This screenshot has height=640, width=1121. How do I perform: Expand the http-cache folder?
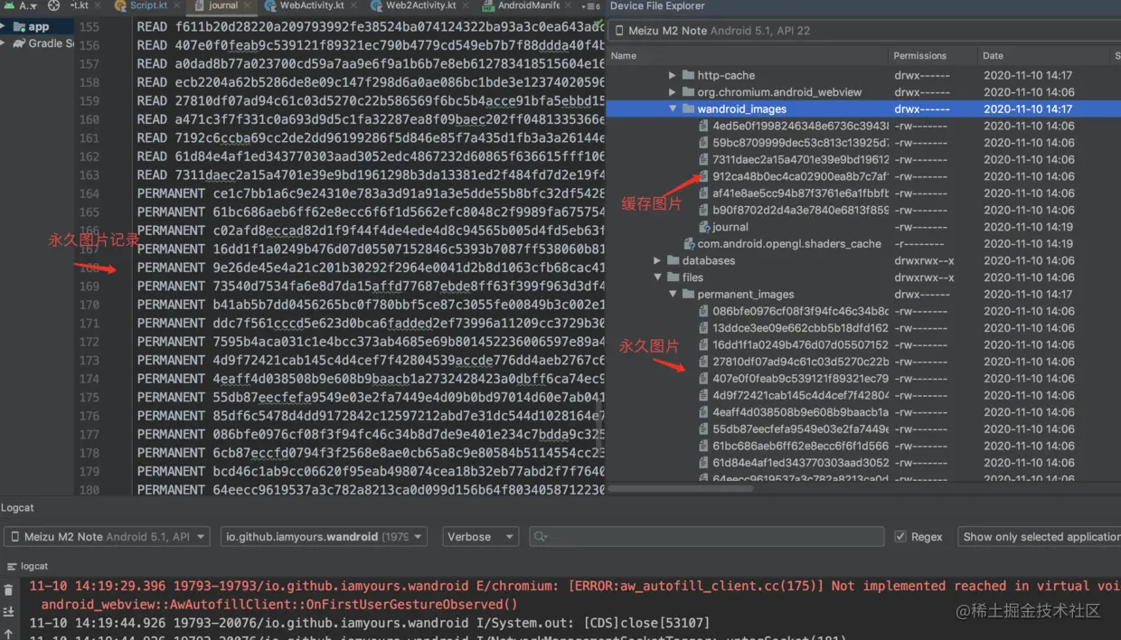click(x=672, y=75)
